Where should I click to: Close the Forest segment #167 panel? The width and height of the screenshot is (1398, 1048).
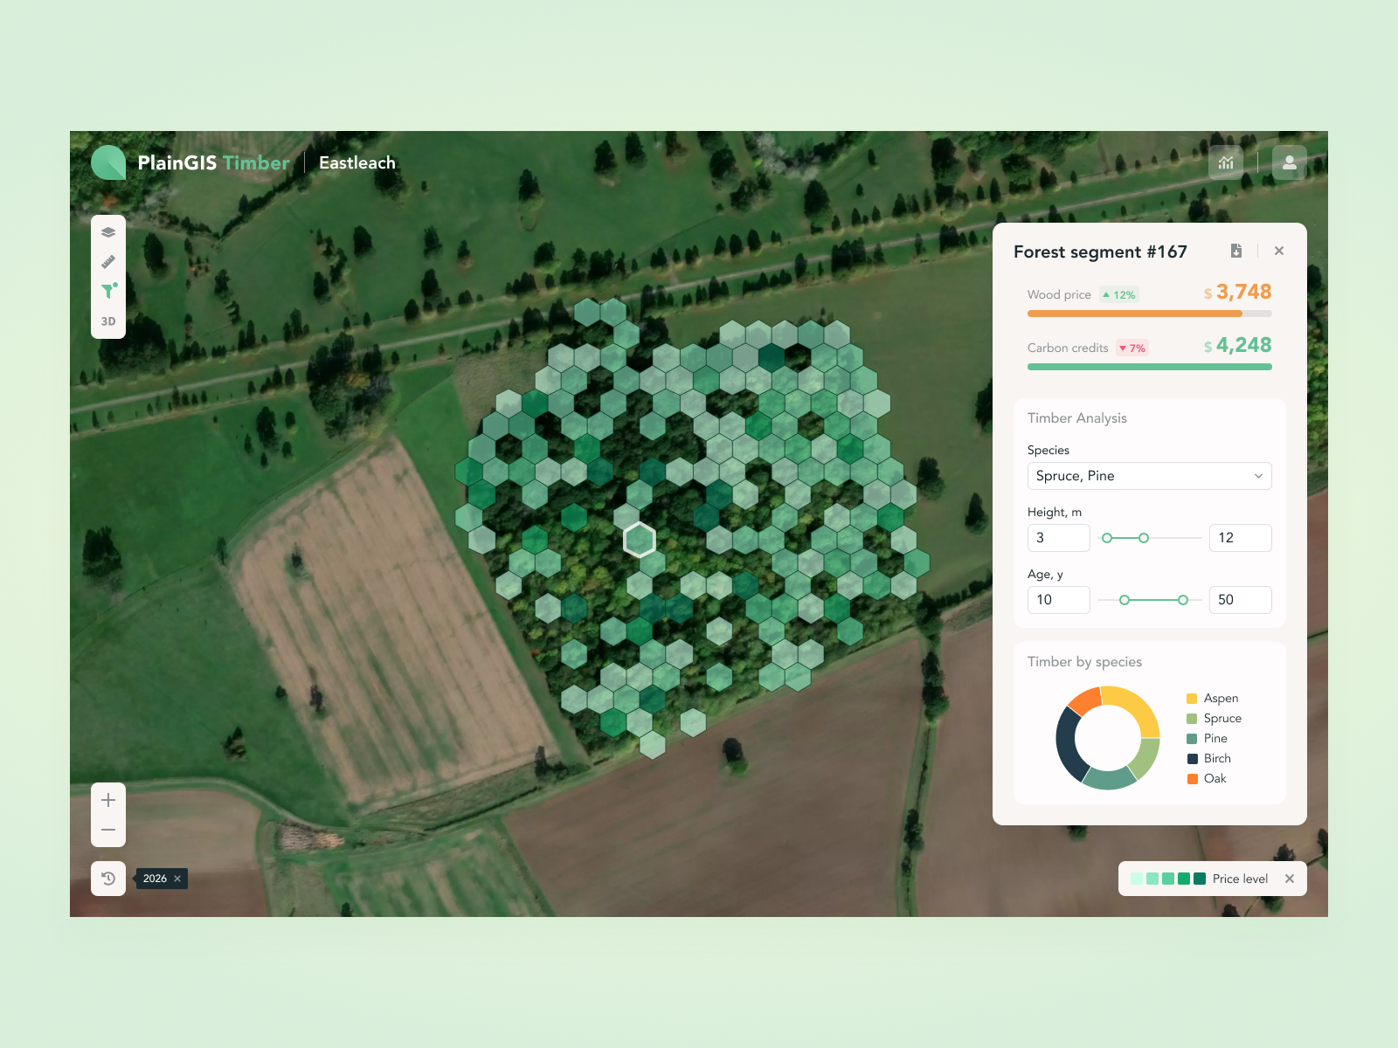click(x=1279, y=251)
